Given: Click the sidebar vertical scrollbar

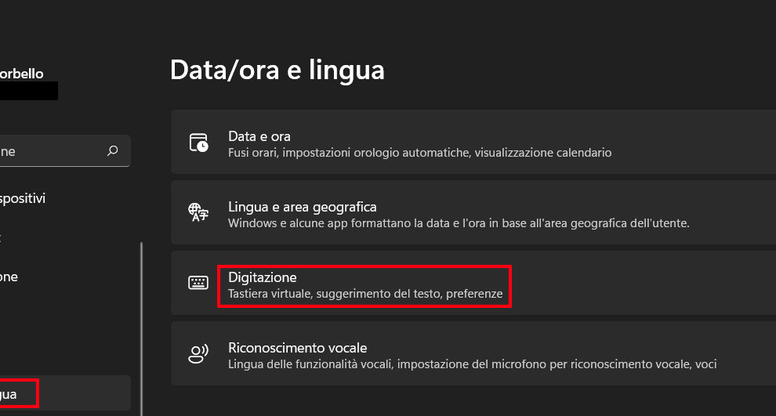Looking at the screenshot, I should tap(142, 329).
